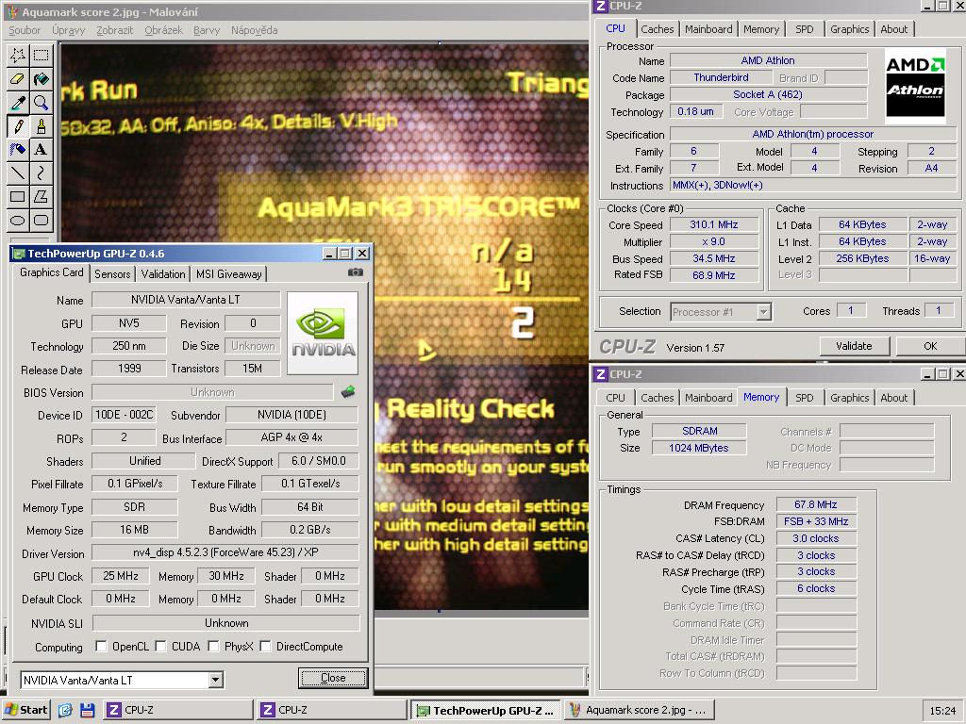Pick the Fill with color bucket tool
966x724 pixels.
click(42, 79)
